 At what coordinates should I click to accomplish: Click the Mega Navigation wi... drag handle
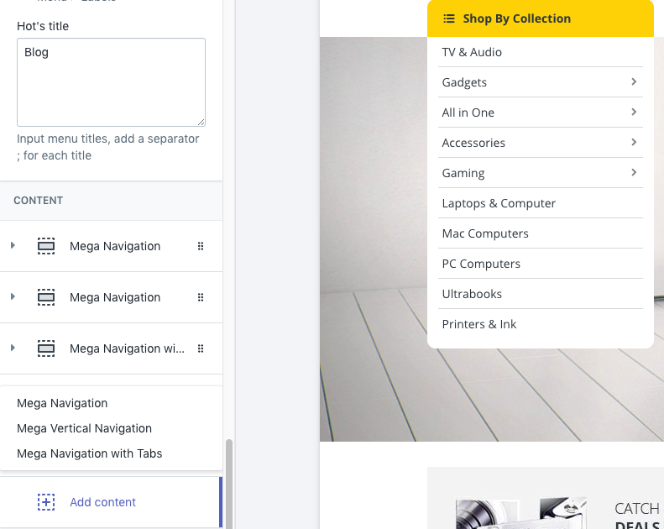tap(201, 348)
